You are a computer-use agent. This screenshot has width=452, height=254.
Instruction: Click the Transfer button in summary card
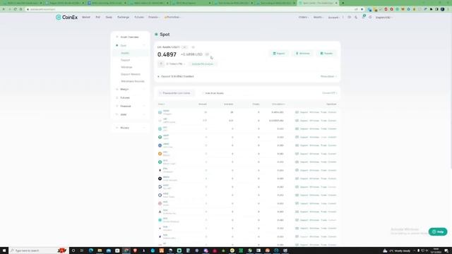[326, 54]
